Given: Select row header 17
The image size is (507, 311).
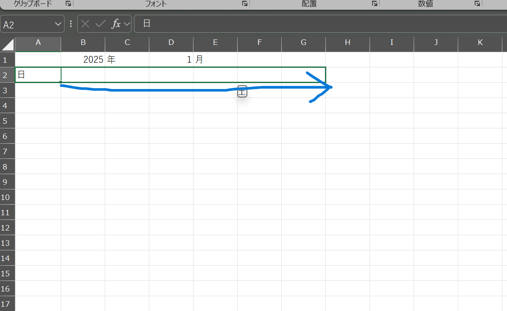Looking at the screenshot, I should click(x=8, y=303).
